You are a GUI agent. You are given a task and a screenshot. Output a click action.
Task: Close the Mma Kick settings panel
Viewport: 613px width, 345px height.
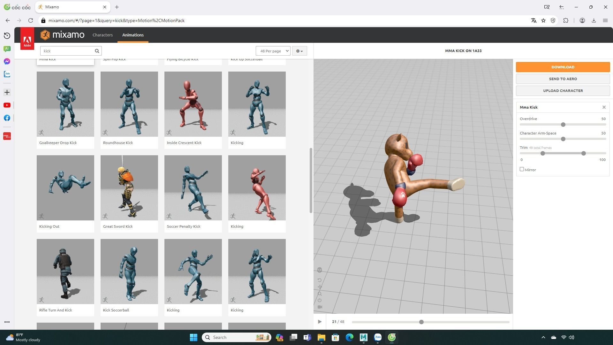(604, 107)
